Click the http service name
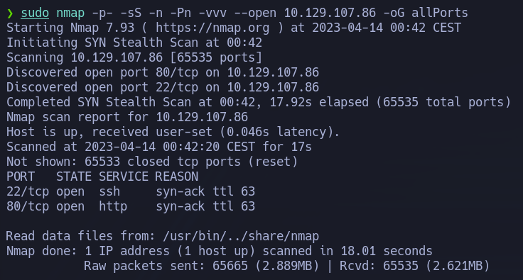 pos(113,206)
